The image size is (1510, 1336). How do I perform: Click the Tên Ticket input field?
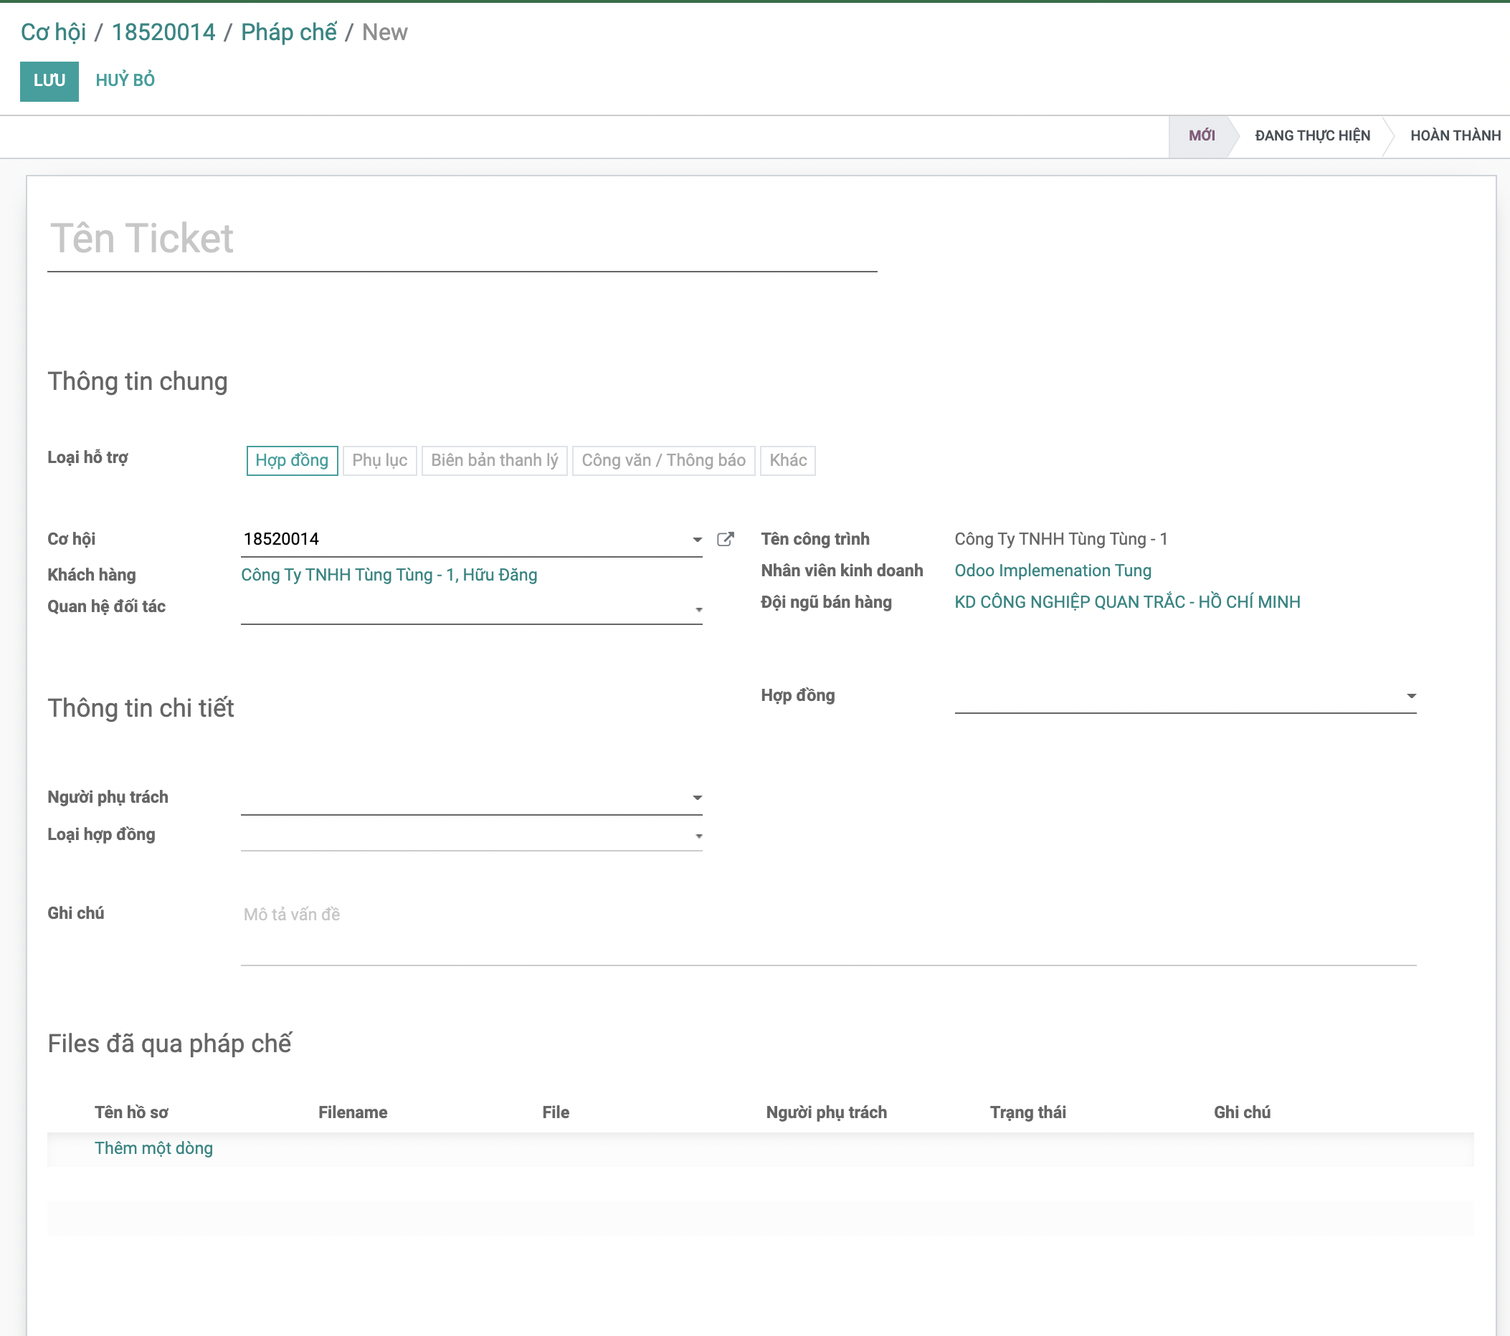coord(295,239)
